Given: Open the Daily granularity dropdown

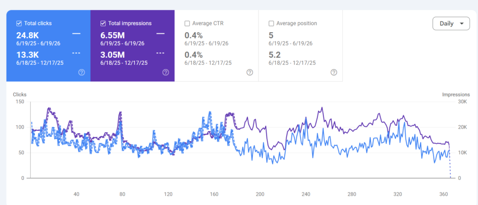Looking at the screenshot, I should click(x=451, y=23).
